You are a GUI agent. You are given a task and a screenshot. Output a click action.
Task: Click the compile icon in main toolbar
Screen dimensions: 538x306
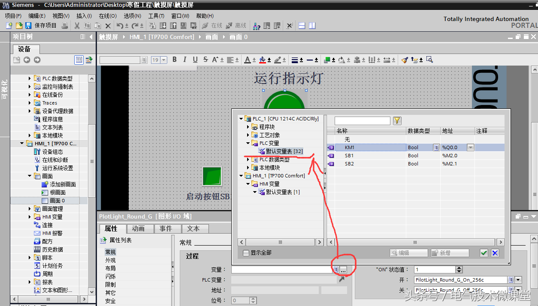tap(152, 26)
